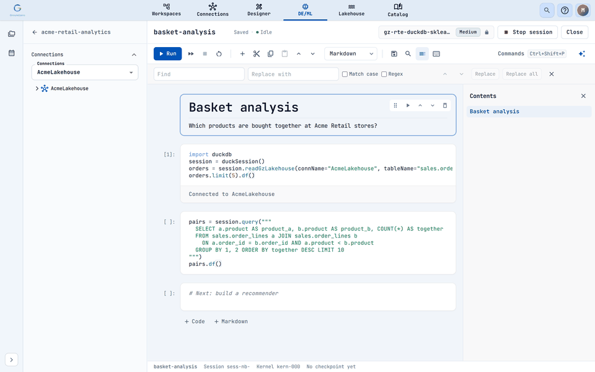Viewport: 595px width, 372px height.
Task: Enable the Match case checkbox
Action: pyautogui.click(x=345, y=74)
